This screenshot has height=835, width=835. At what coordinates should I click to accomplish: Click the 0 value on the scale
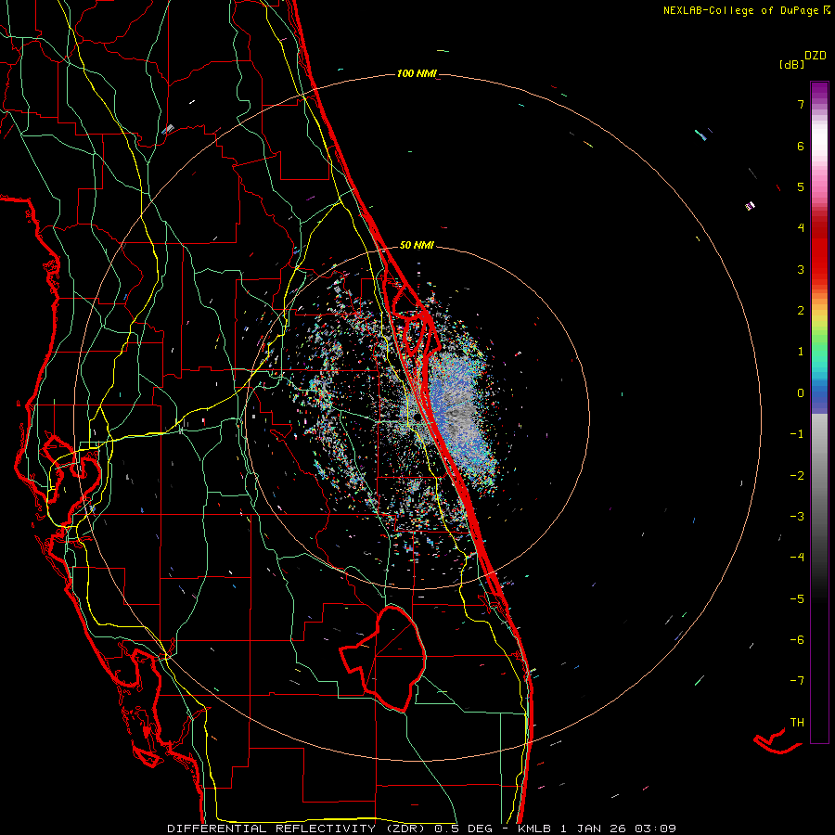801,393
